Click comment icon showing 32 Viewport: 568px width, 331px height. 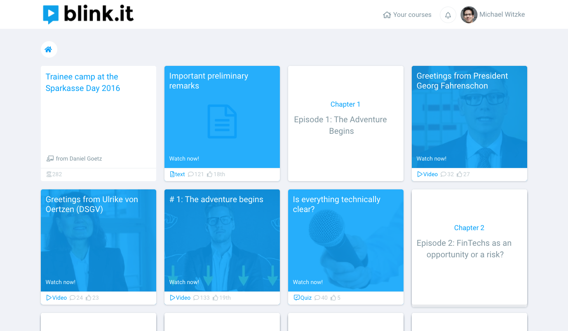443,174
